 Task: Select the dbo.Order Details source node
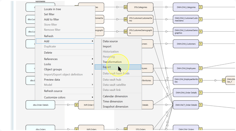tap(40, 105)
